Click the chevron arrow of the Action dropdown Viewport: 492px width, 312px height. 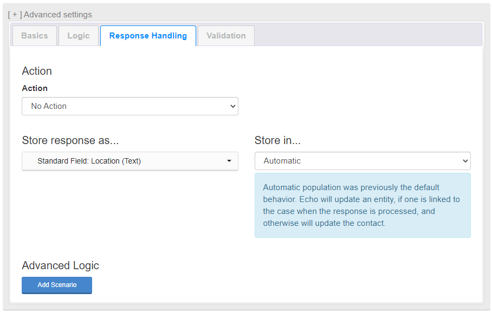[233, 106]
